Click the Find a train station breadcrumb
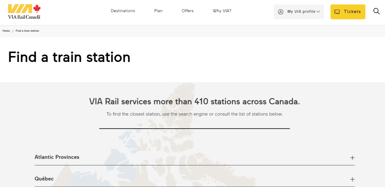The width and height of the screenshot is (385, 187). (x=27, y=31)
